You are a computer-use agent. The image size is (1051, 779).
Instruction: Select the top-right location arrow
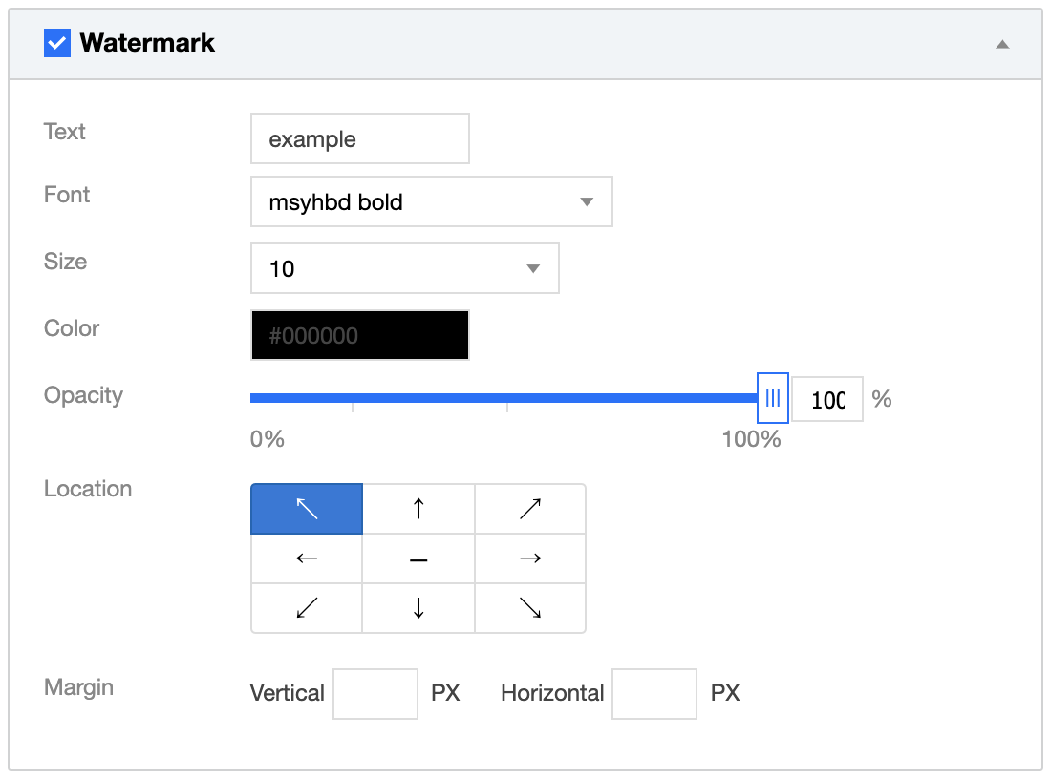coord(530,509)
